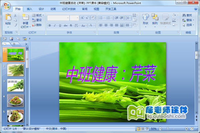Toggle Center text alignment

pyautogui.click(x=106, y=25)
